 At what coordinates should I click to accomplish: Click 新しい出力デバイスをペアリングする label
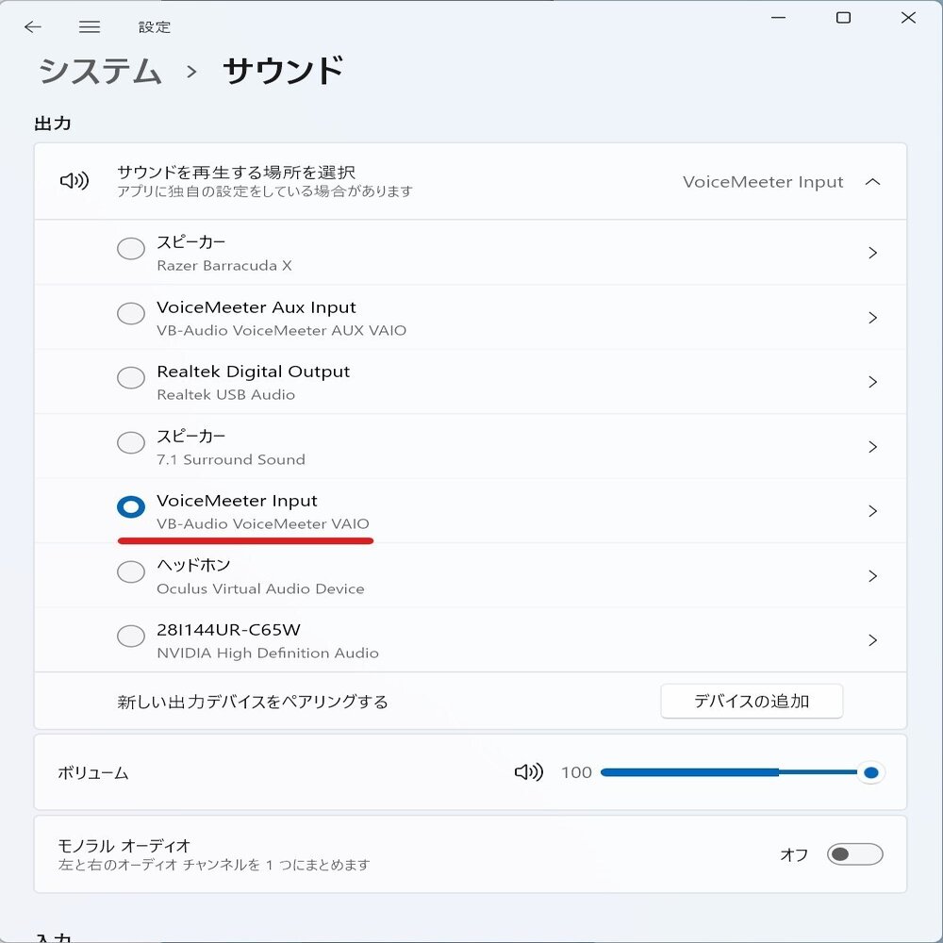253,702
